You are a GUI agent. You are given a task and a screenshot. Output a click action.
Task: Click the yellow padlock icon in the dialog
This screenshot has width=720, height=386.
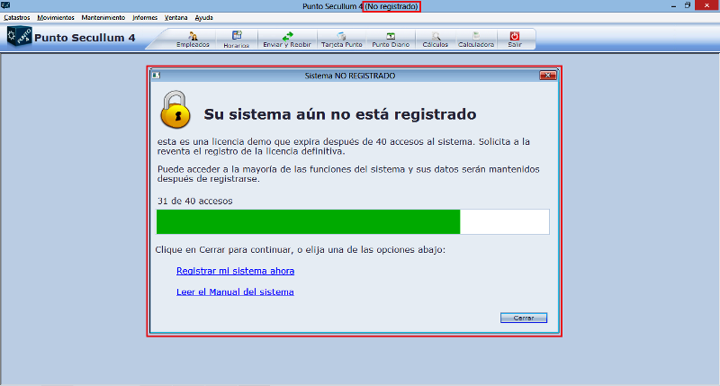[x=175, y=110]
